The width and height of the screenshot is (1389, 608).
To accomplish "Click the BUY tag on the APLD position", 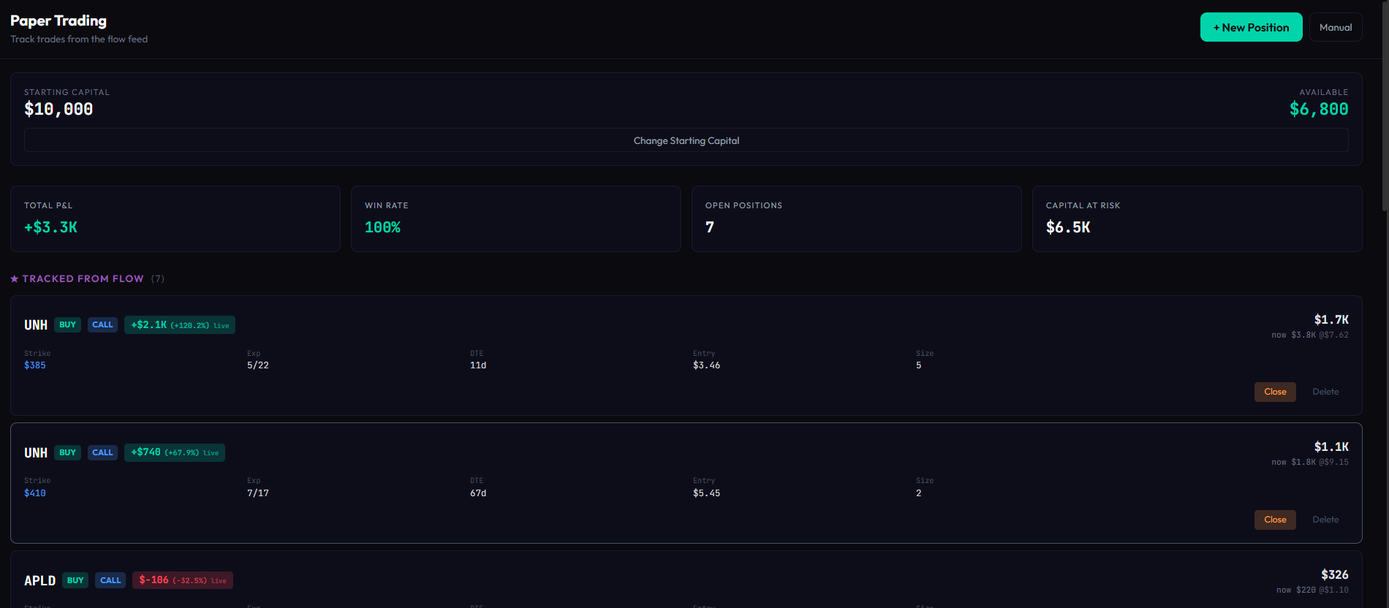I will (75, 580).
